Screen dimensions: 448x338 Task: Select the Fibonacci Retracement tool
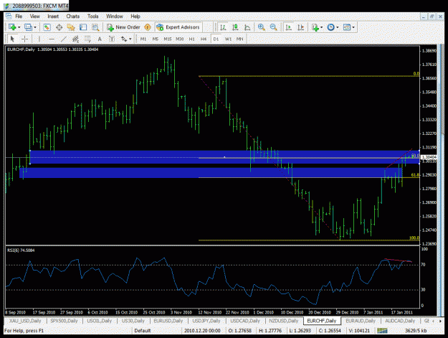87,39
